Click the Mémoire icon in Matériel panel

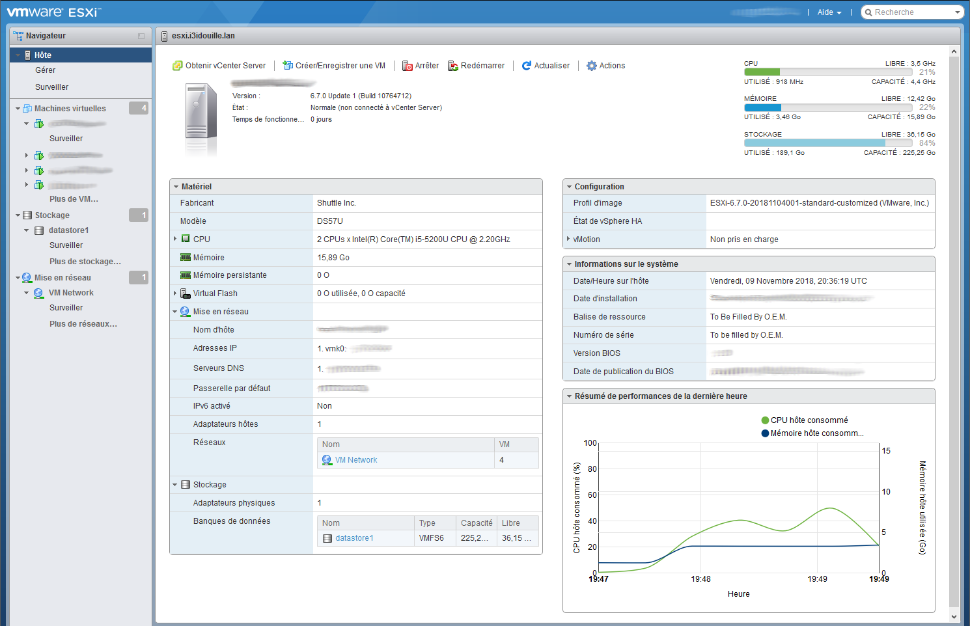click(186, 258)
